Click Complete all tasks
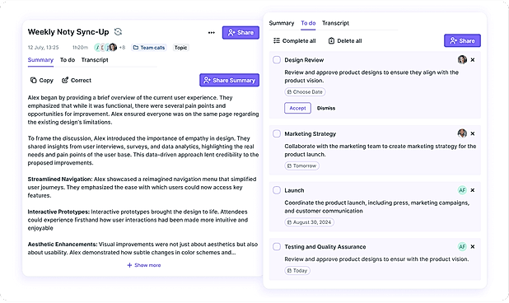This screenshot has height=303, width=509. click(294, 41)
